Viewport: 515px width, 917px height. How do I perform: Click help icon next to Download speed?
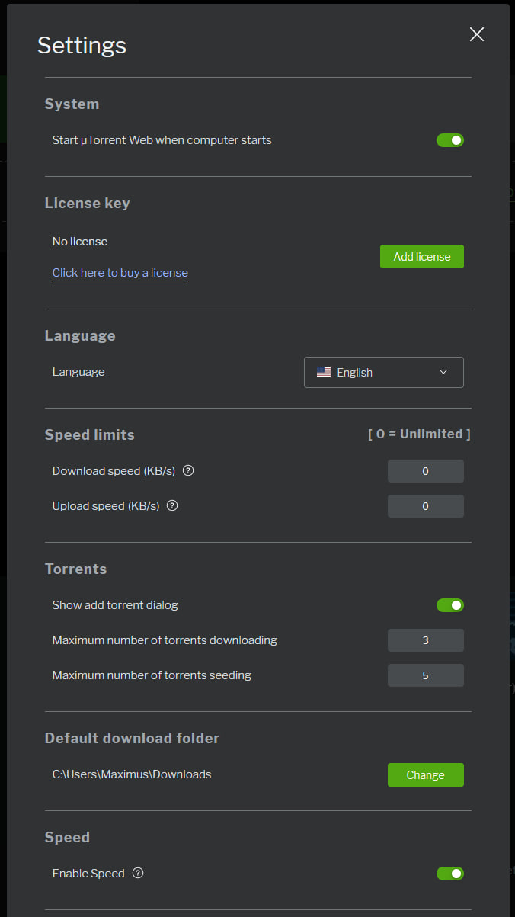point(189,471)
